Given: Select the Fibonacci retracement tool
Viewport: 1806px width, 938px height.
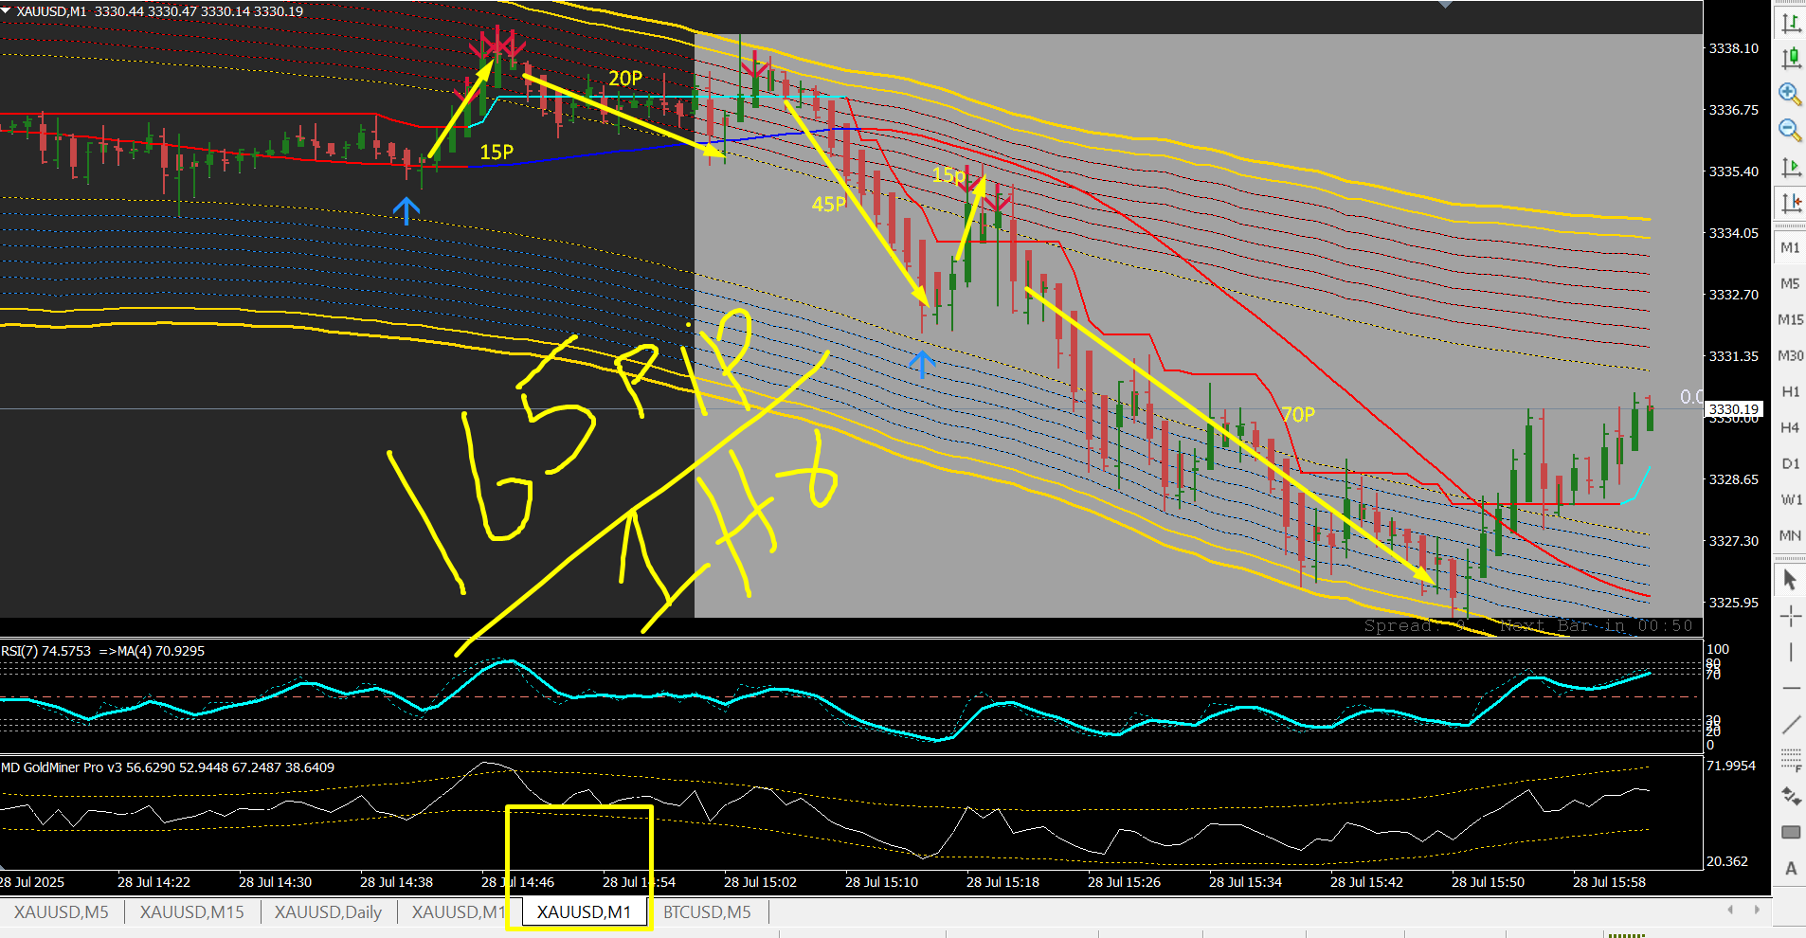Looking at the screenshot, I should 1790,760.
